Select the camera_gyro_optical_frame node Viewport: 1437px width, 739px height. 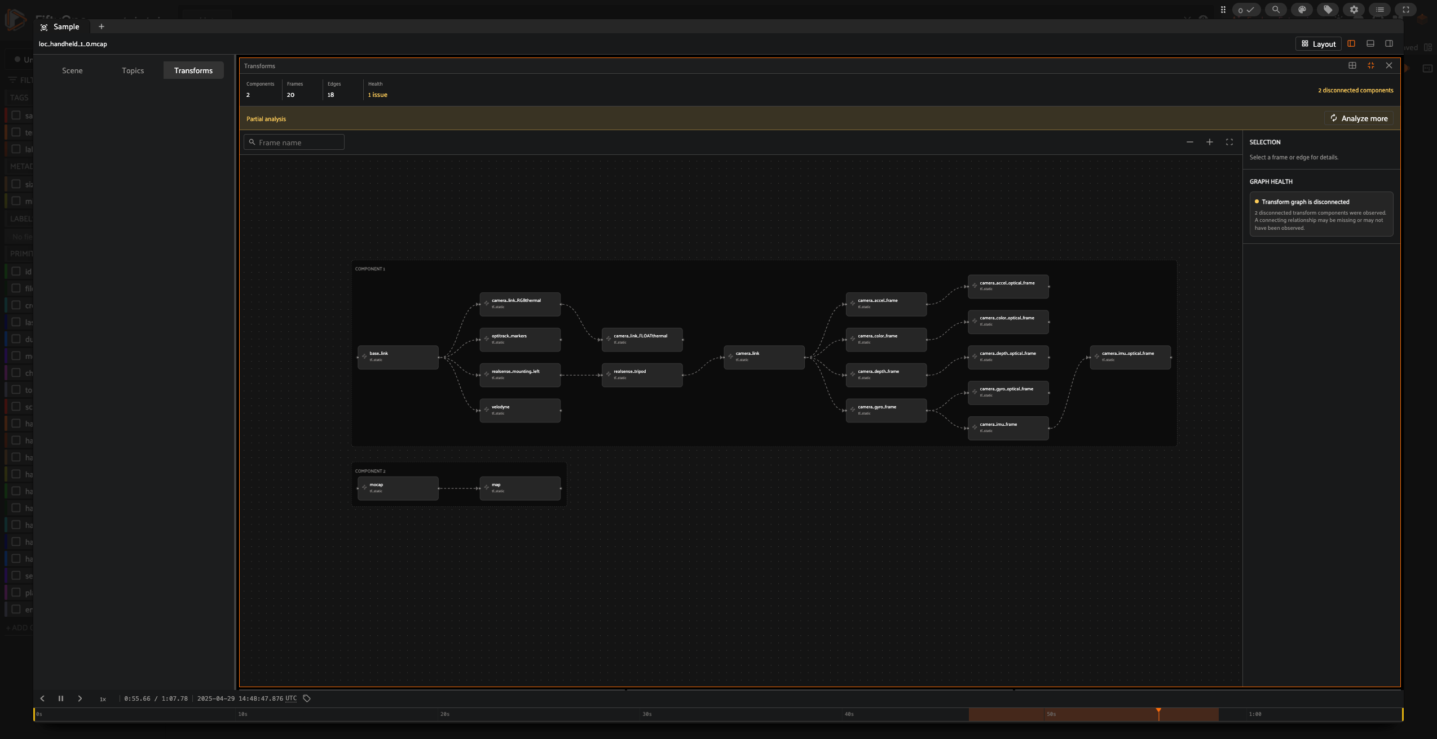click(1008, 393)
